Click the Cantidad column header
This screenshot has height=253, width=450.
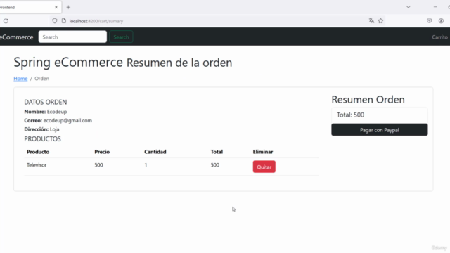155,152
